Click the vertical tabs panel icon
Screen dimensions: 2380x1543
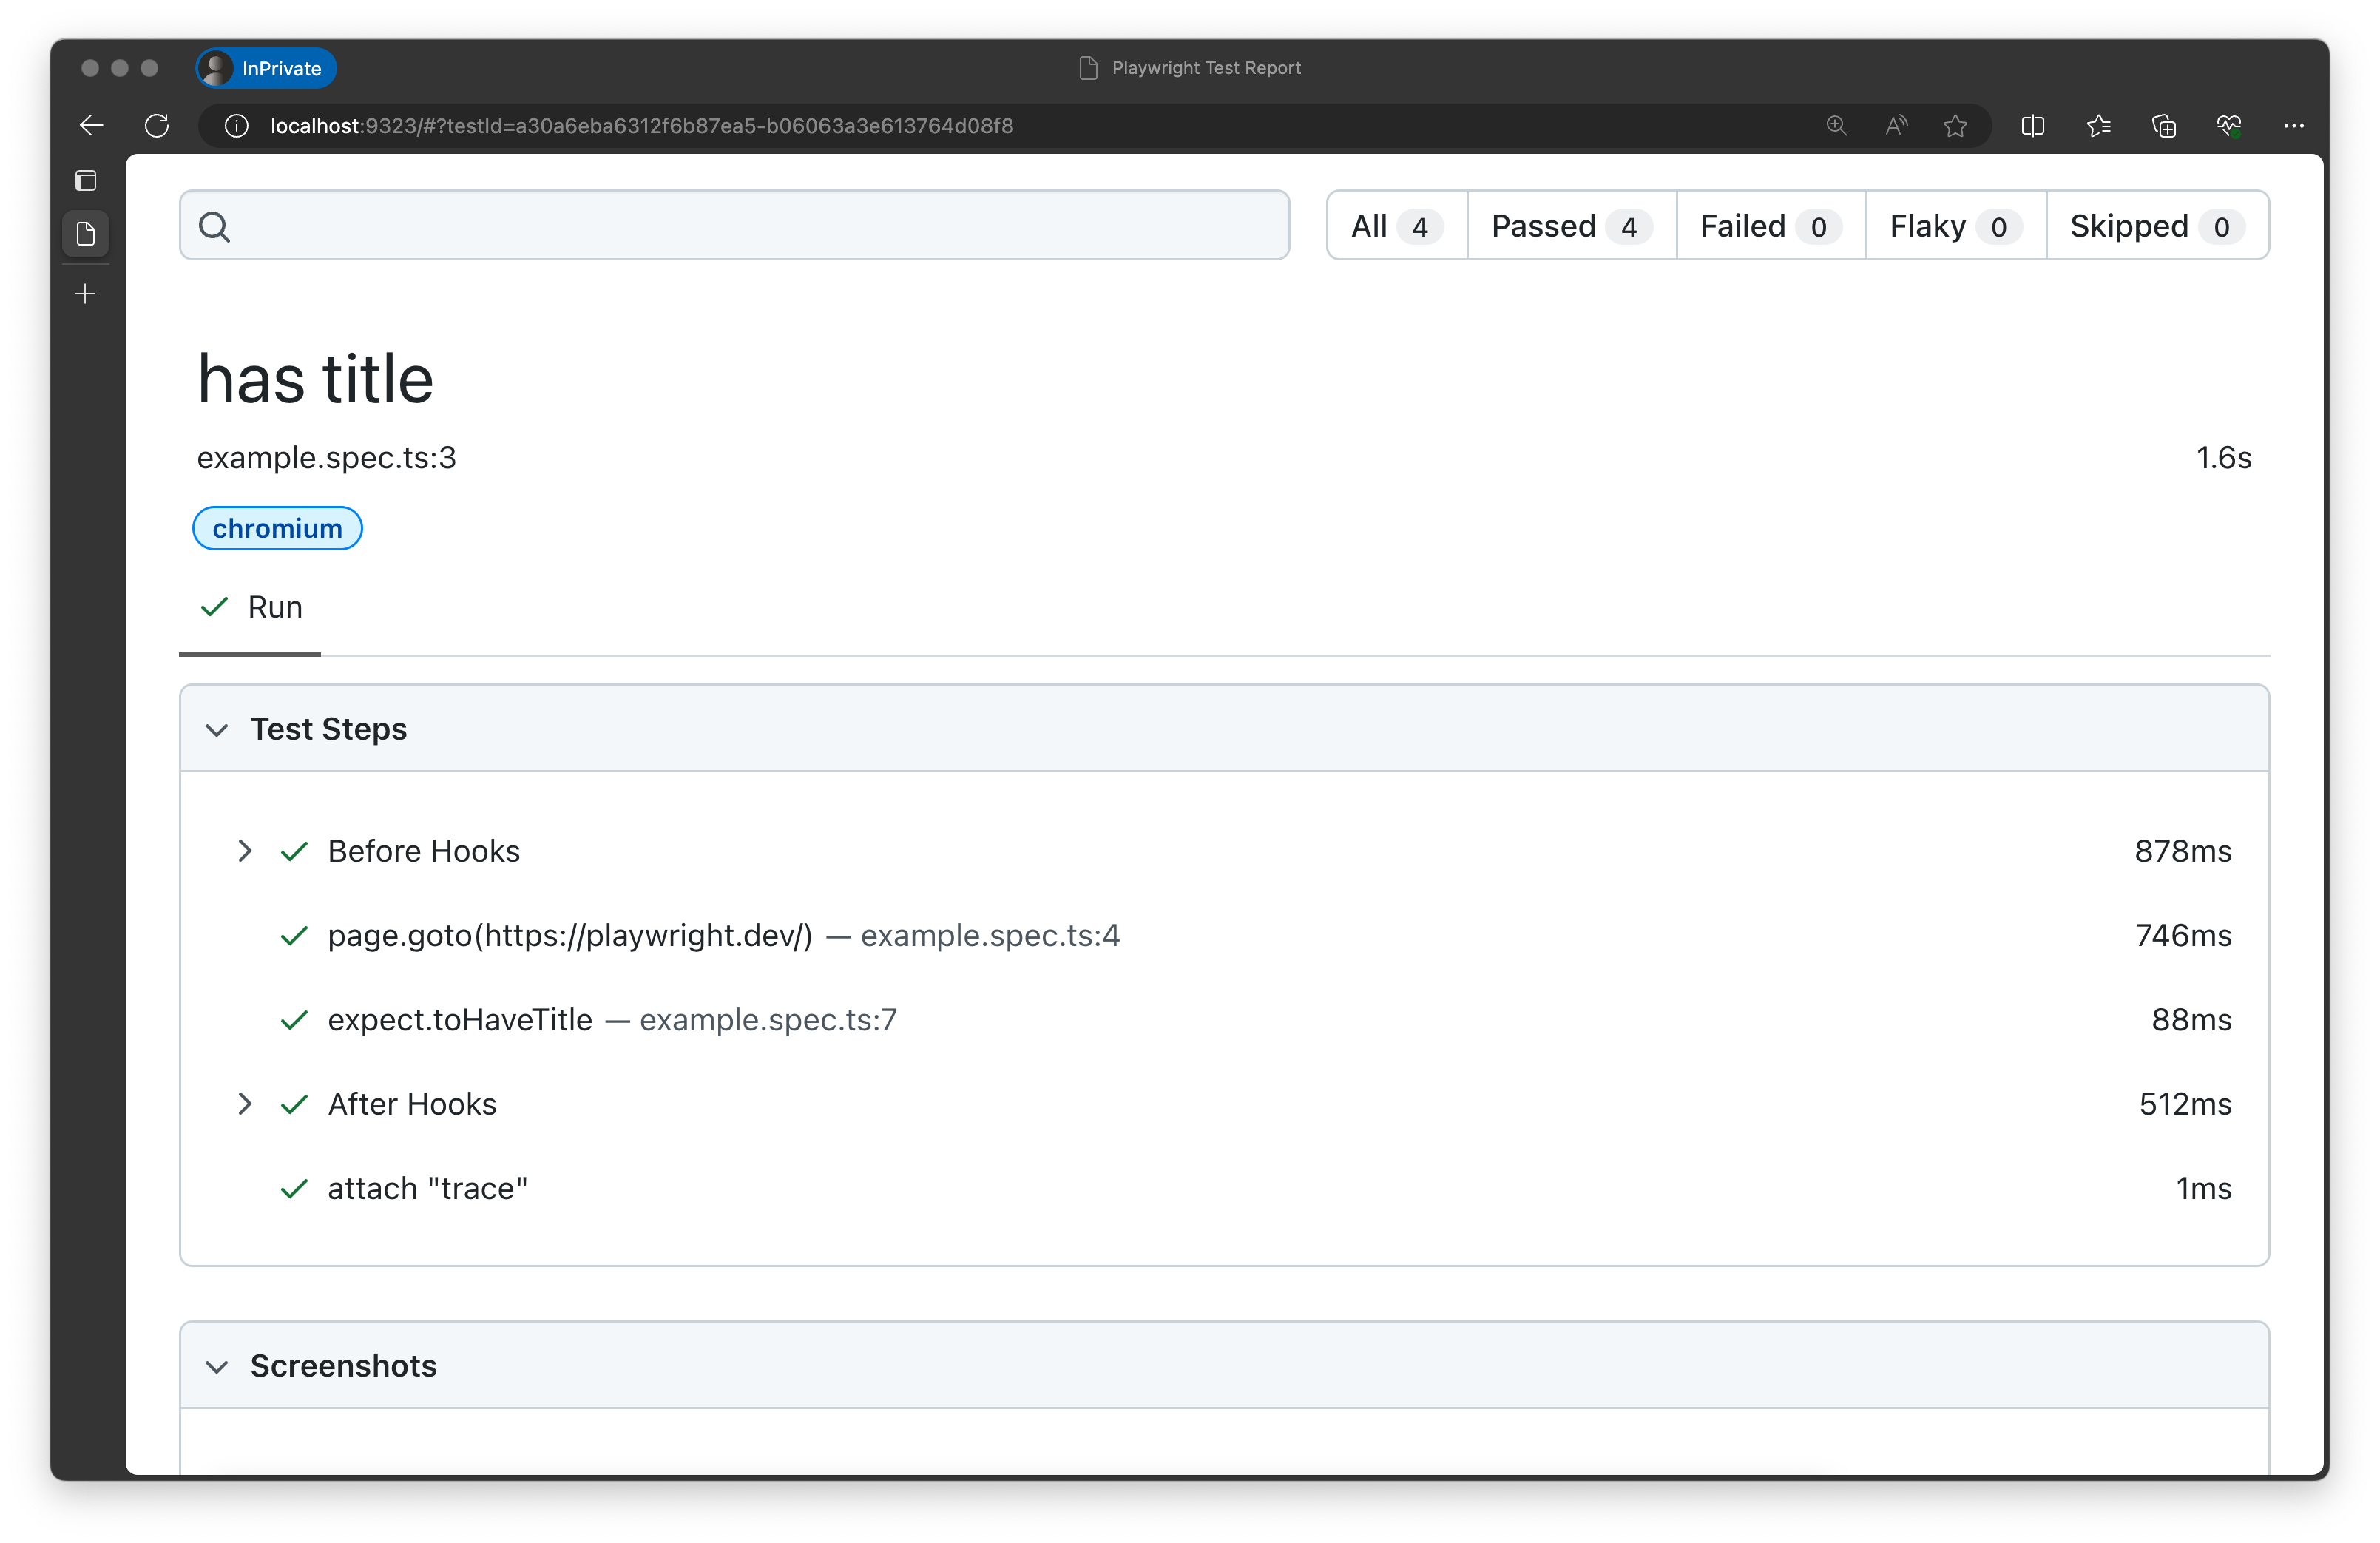tap(86, 180)
